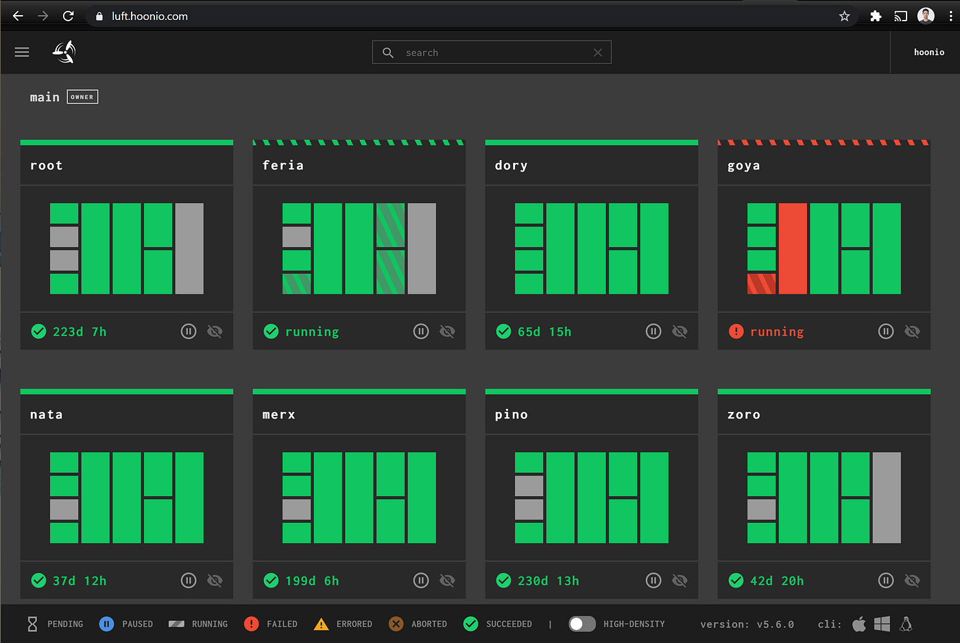Download the Linux CLI via penguin icon
Viewport: 960px width, 643px height.
click(x=905, y=624)
